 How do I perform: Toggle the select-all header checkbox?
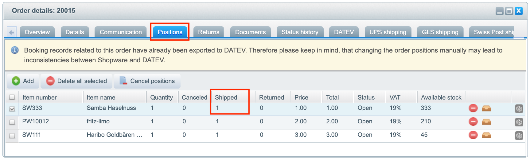coord(12,97)
